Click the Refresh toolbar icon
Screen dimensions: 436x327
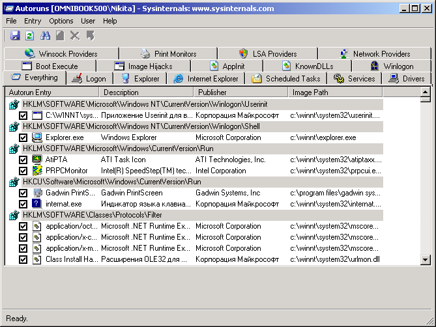point(30,36)
